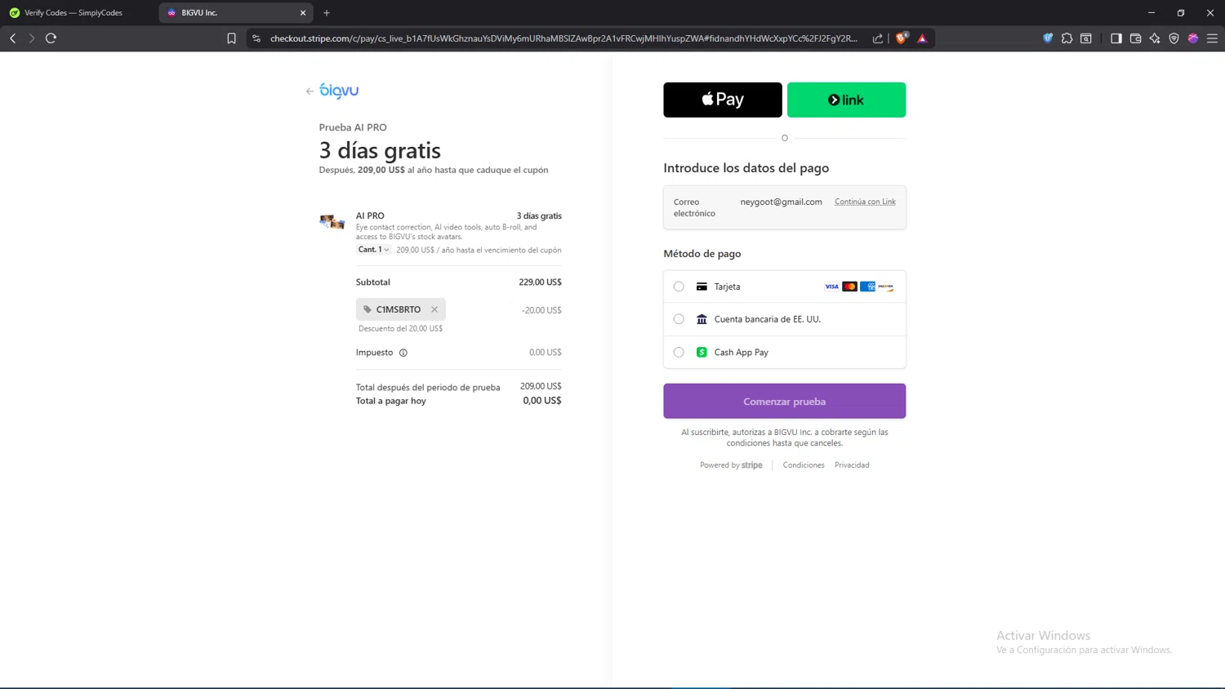The image size is (1225, 689).
Task: Click the Continúa con Link link
Action: [x=865, y=202]
